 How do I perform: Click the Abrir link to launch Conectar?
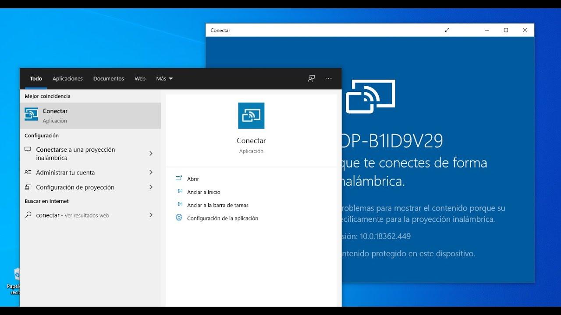192,178
